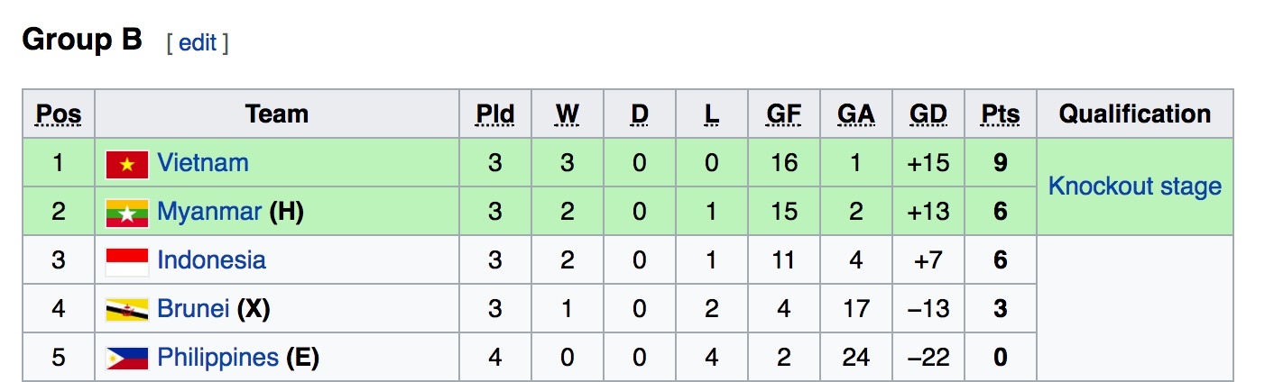Image resolution: width=1274 pixels, height=382 pixels.
Task: Click the Philippines flag icon
Action: 126,359
